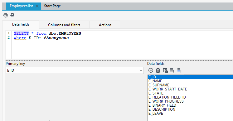Click the @Anonymous parameter in the query
The image size is (233, 121).
56,38
